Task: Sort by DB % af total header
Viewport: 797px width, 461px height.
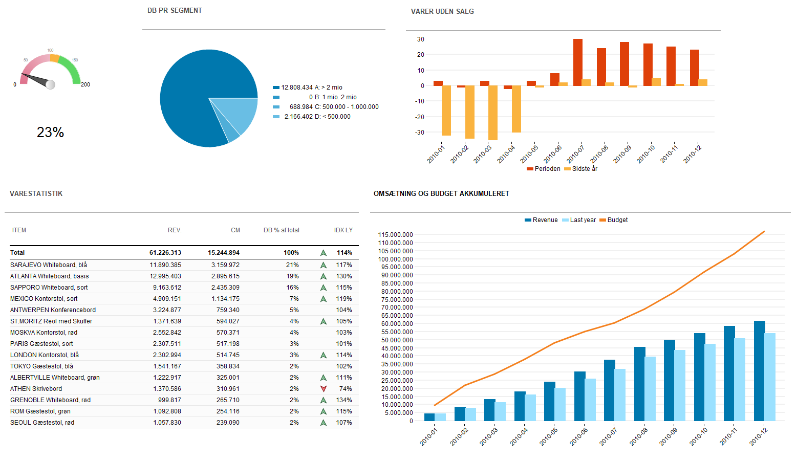Action: [x=282, y=230]
